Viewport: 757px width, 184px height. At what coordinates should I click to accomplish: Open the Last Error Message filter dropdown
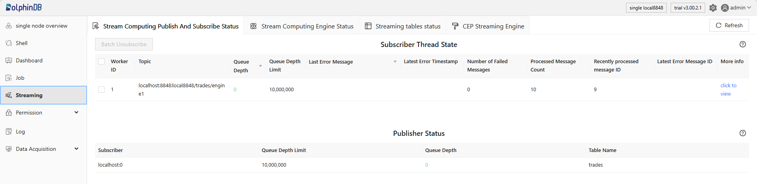395,62
